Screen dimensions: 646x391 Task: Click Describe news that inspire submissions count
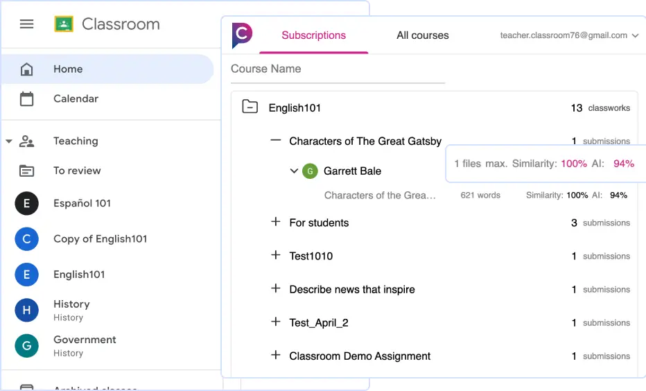[601, 290]
